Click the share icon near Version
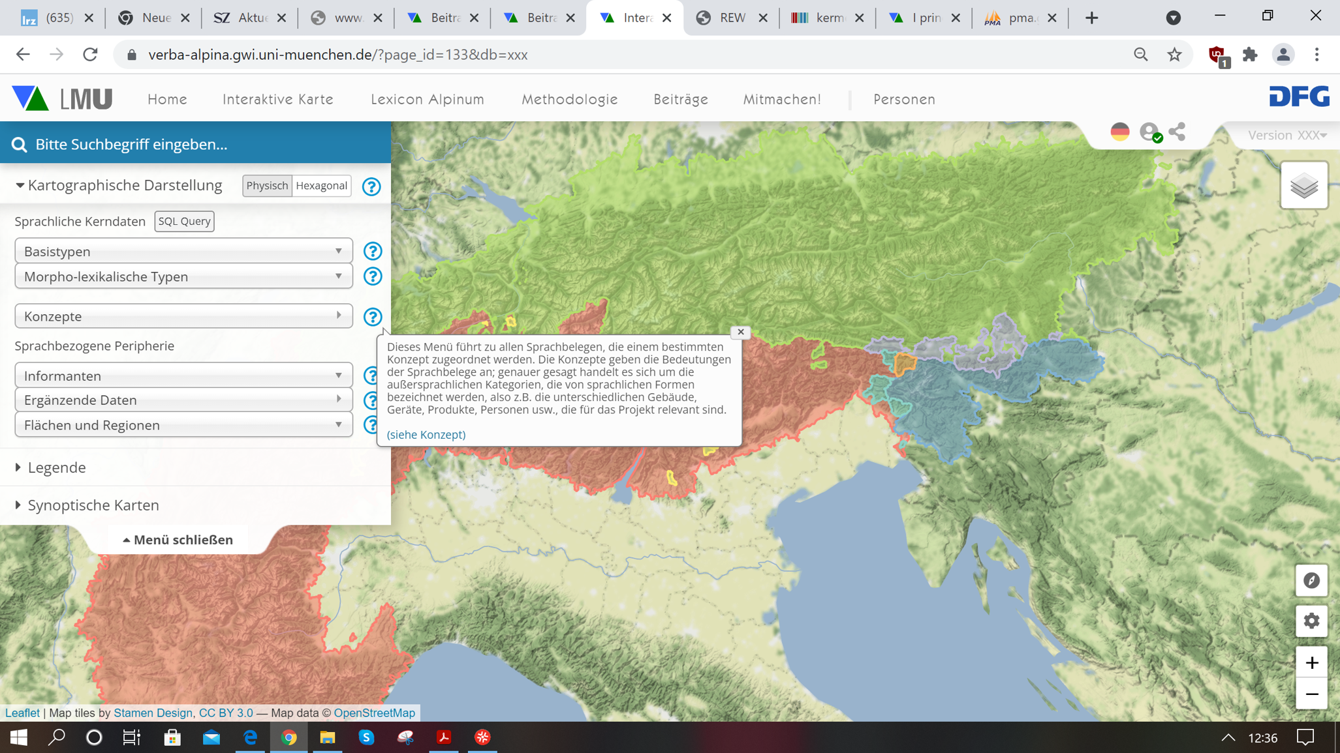This screenshot has width=1340, height=753. point(1177,132)
